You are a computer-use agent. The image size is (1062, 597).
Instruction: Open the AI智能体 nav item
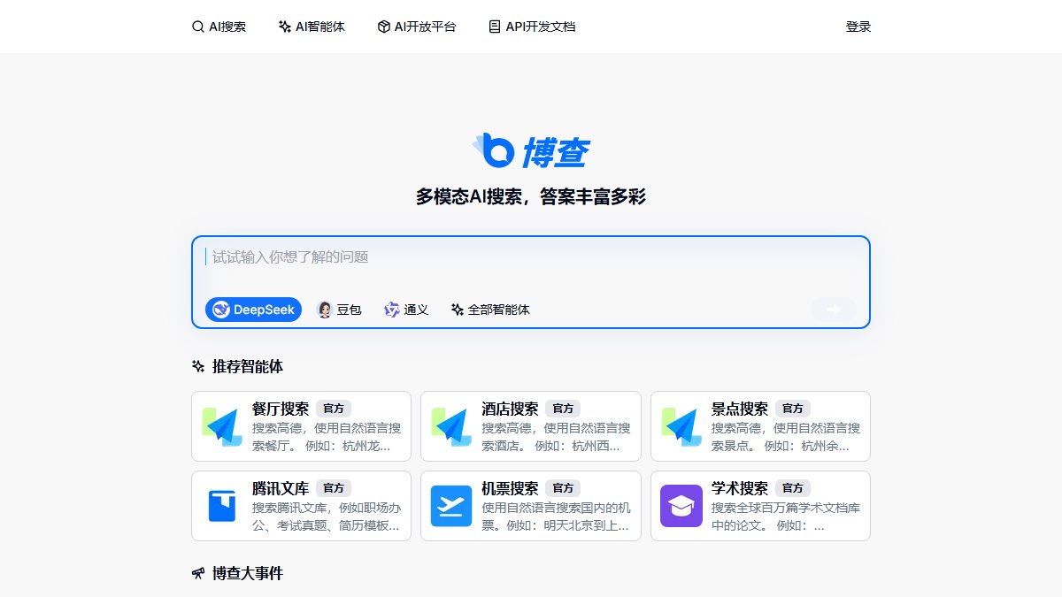(x=312, y=27)
